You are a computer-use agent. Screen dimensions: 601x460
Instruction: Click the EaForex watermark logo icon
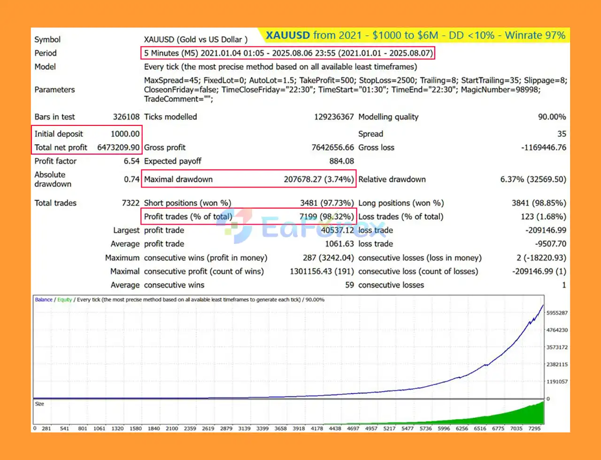click(x=238, y=226)
